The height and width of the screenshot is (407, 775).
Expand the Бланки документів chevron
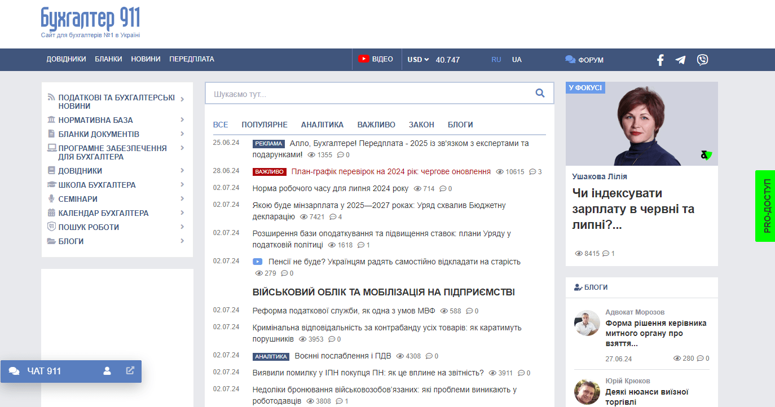(x=182, y=134)
